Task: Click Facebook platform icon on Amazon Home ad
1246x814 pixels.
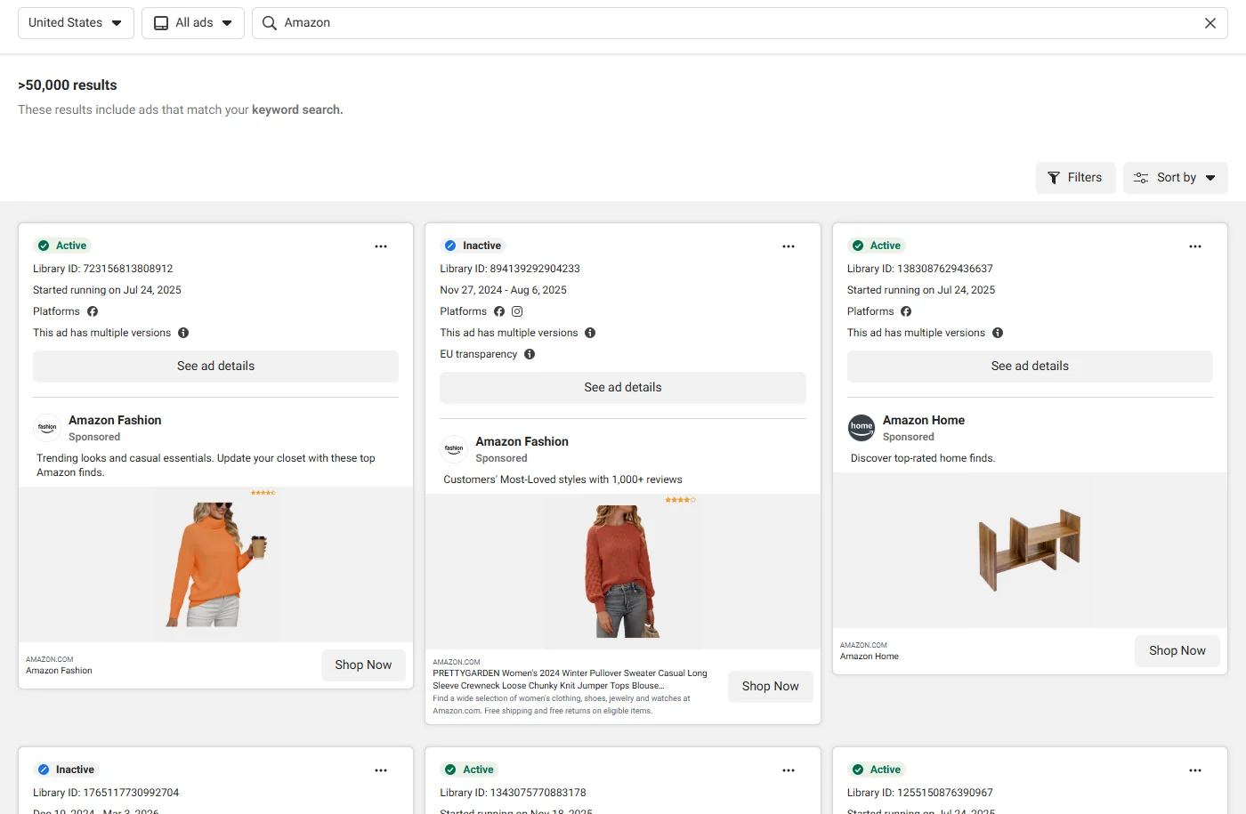Action: (906, 311)
